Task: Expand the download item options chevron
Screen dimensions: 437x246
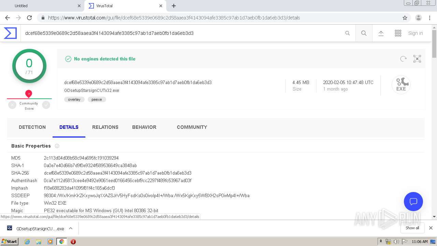Action: coord(71,228)
